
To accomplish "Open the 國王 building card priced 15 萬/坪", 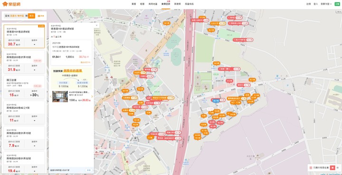I will point(24,87).
